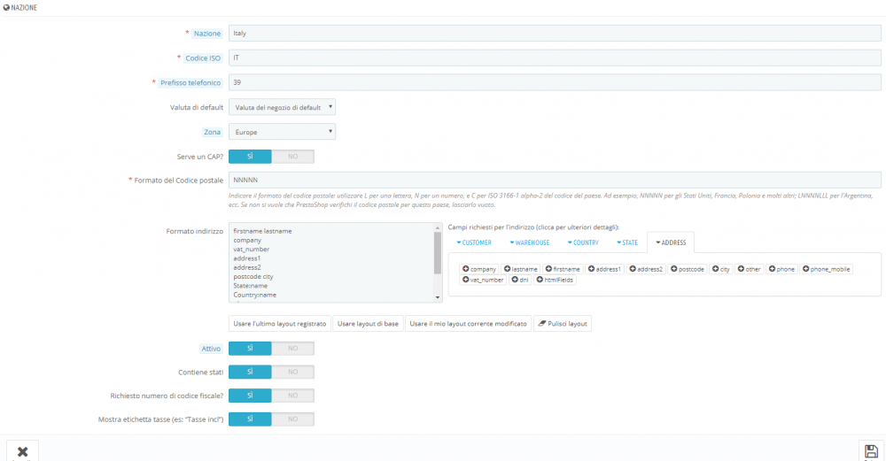Set Mostra etichetta tasse to SÌ
This screenshot has width=886, height=461.
click(250, 419)
